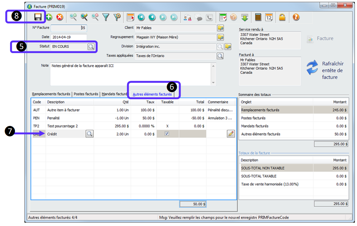357x226 pixels.
Task: Switch to Remplacements facturés tab
Action: [51, 94]
